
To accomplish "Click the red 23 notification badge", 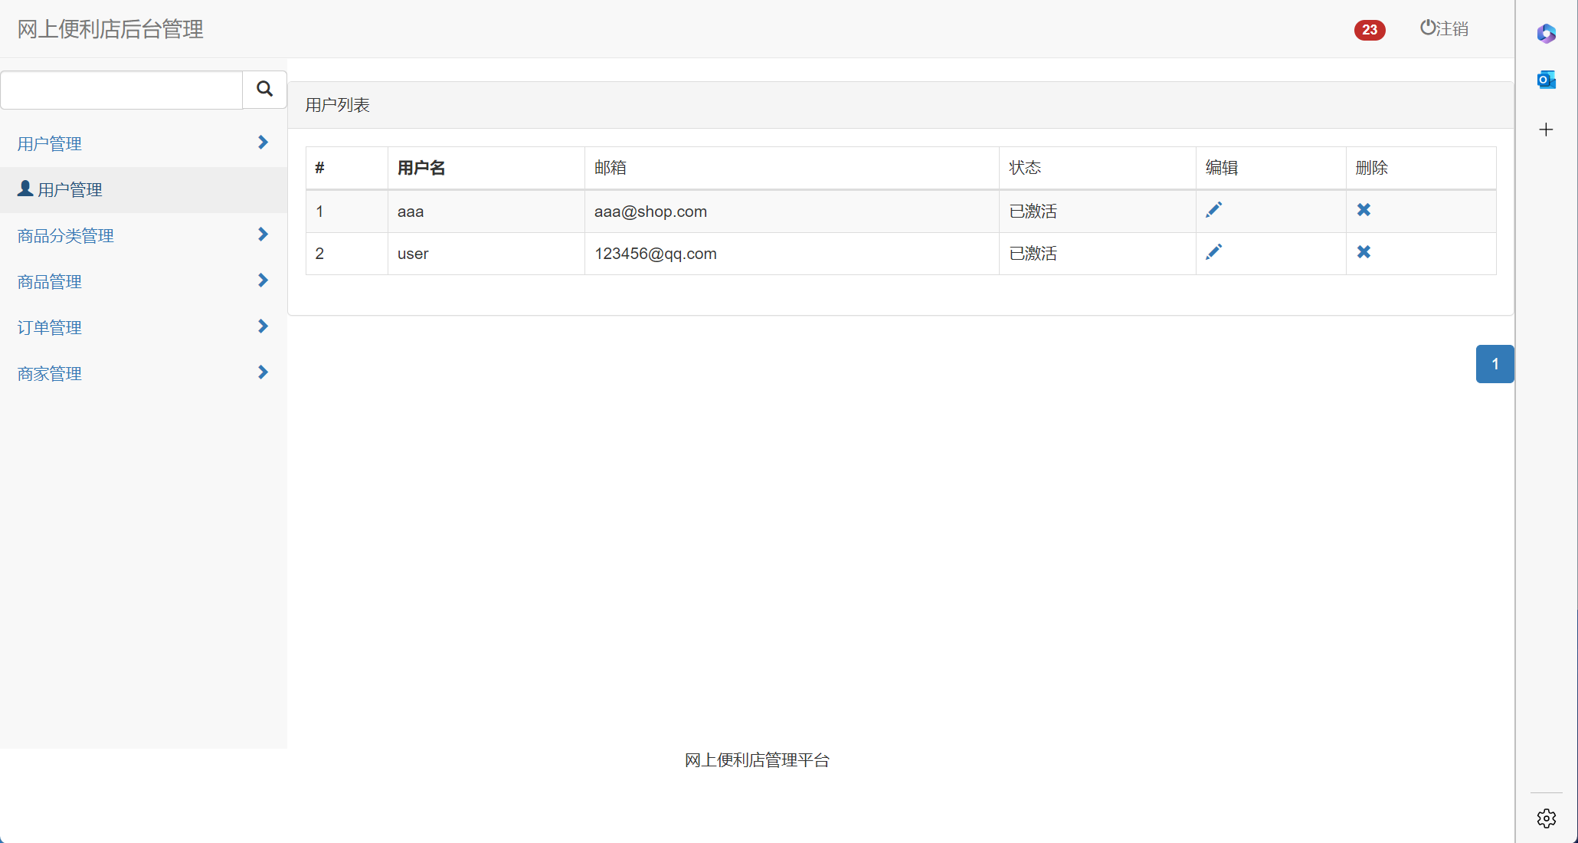I will pyautogui.click(x=1370, y=30).
